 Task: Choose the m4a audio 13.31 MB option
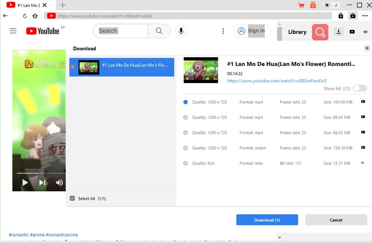(186, 163)
